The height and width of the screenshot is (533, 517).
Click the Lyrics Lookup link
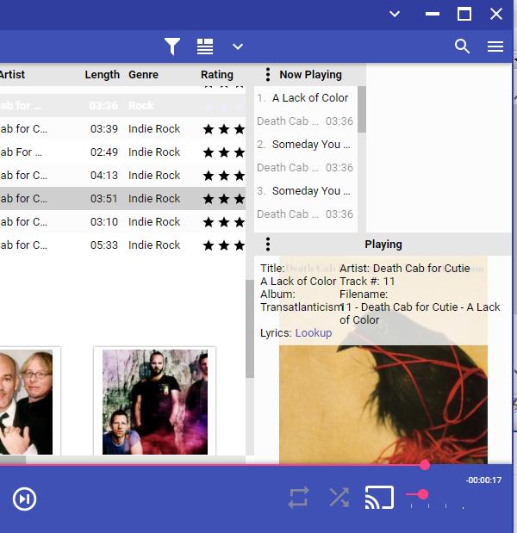[x=313, y=332]
